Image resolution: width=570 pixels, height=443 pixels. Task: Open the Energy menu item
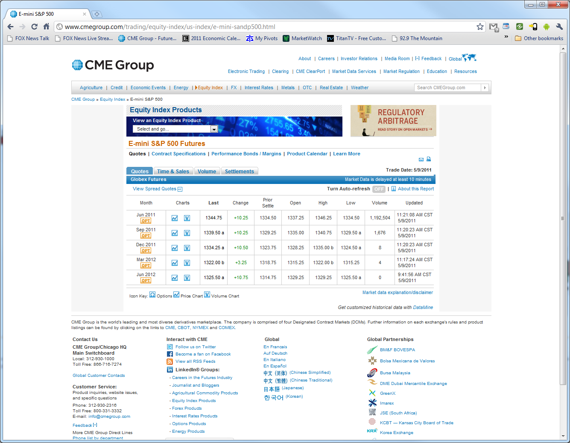181,88
